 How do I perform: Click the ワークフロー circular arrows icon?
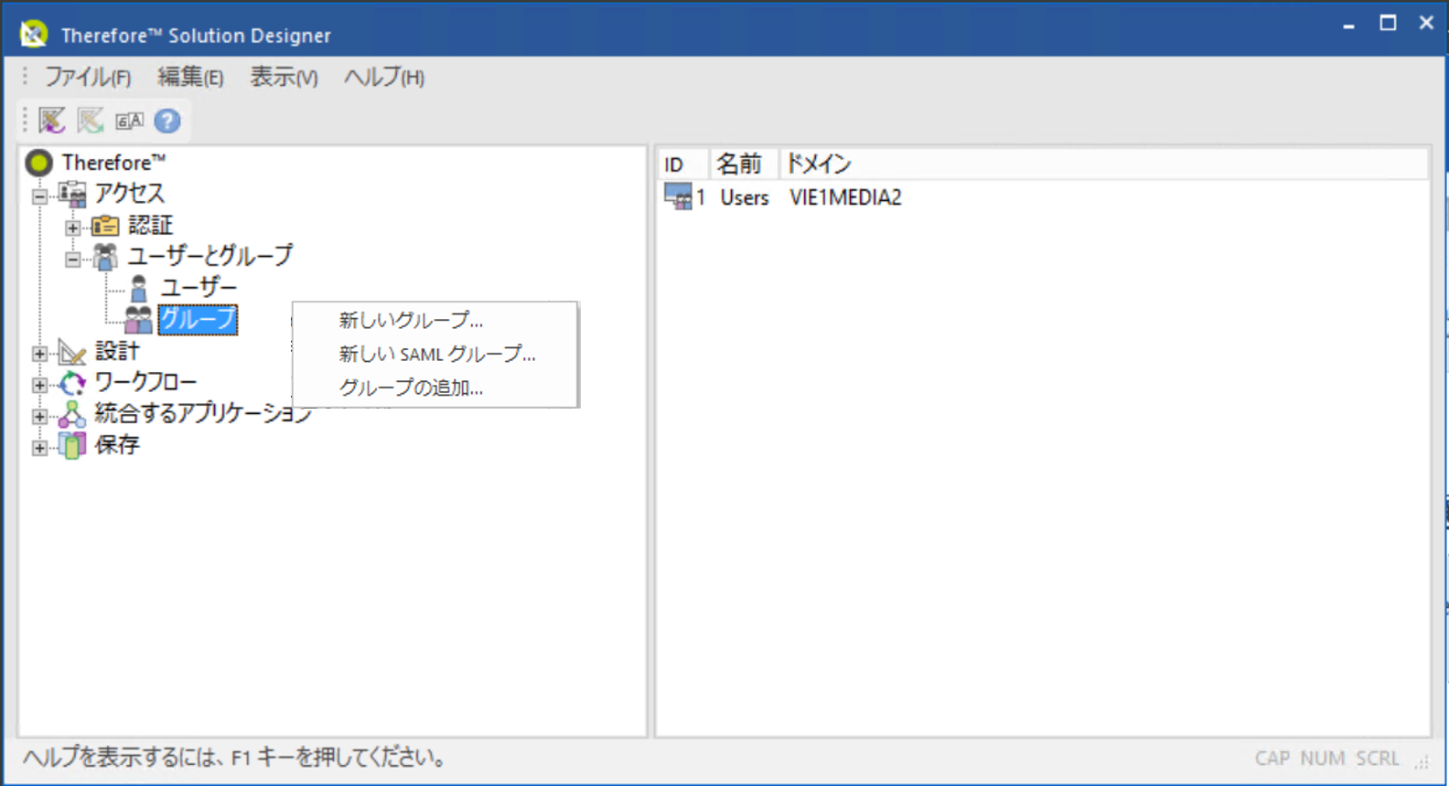pyautogui.click(x=72, y=383)
